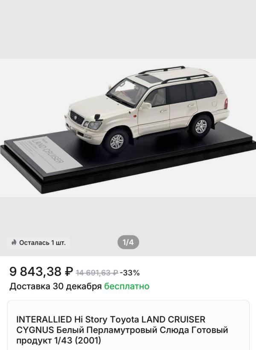Tap the -33% discount label
Image resolution: width=256 pixels, height=350 pixels.
coord(130,273)
